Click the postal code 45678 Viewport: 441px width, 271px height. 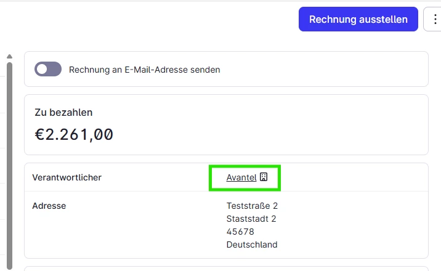240,232
